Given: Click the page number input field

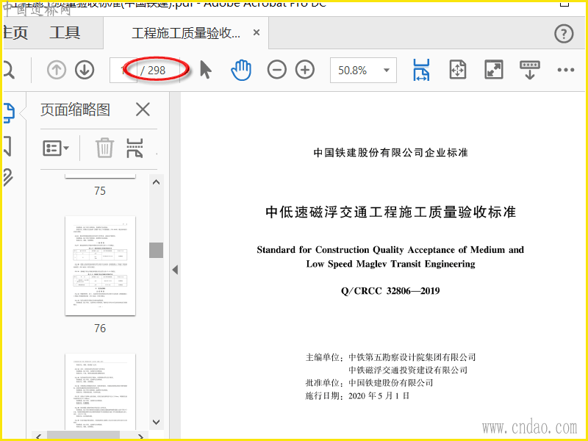Looking at the screenshot, I should [123, 70].
